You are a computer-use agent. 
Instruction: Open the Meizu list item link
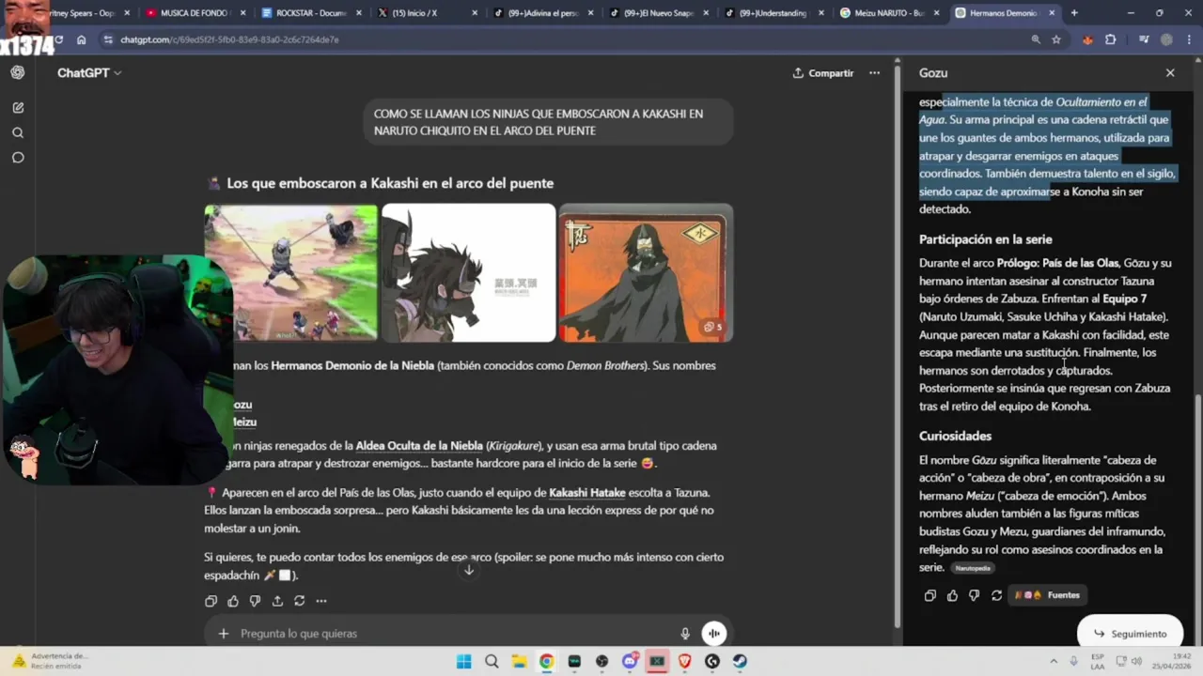click(x=244, y=422)
